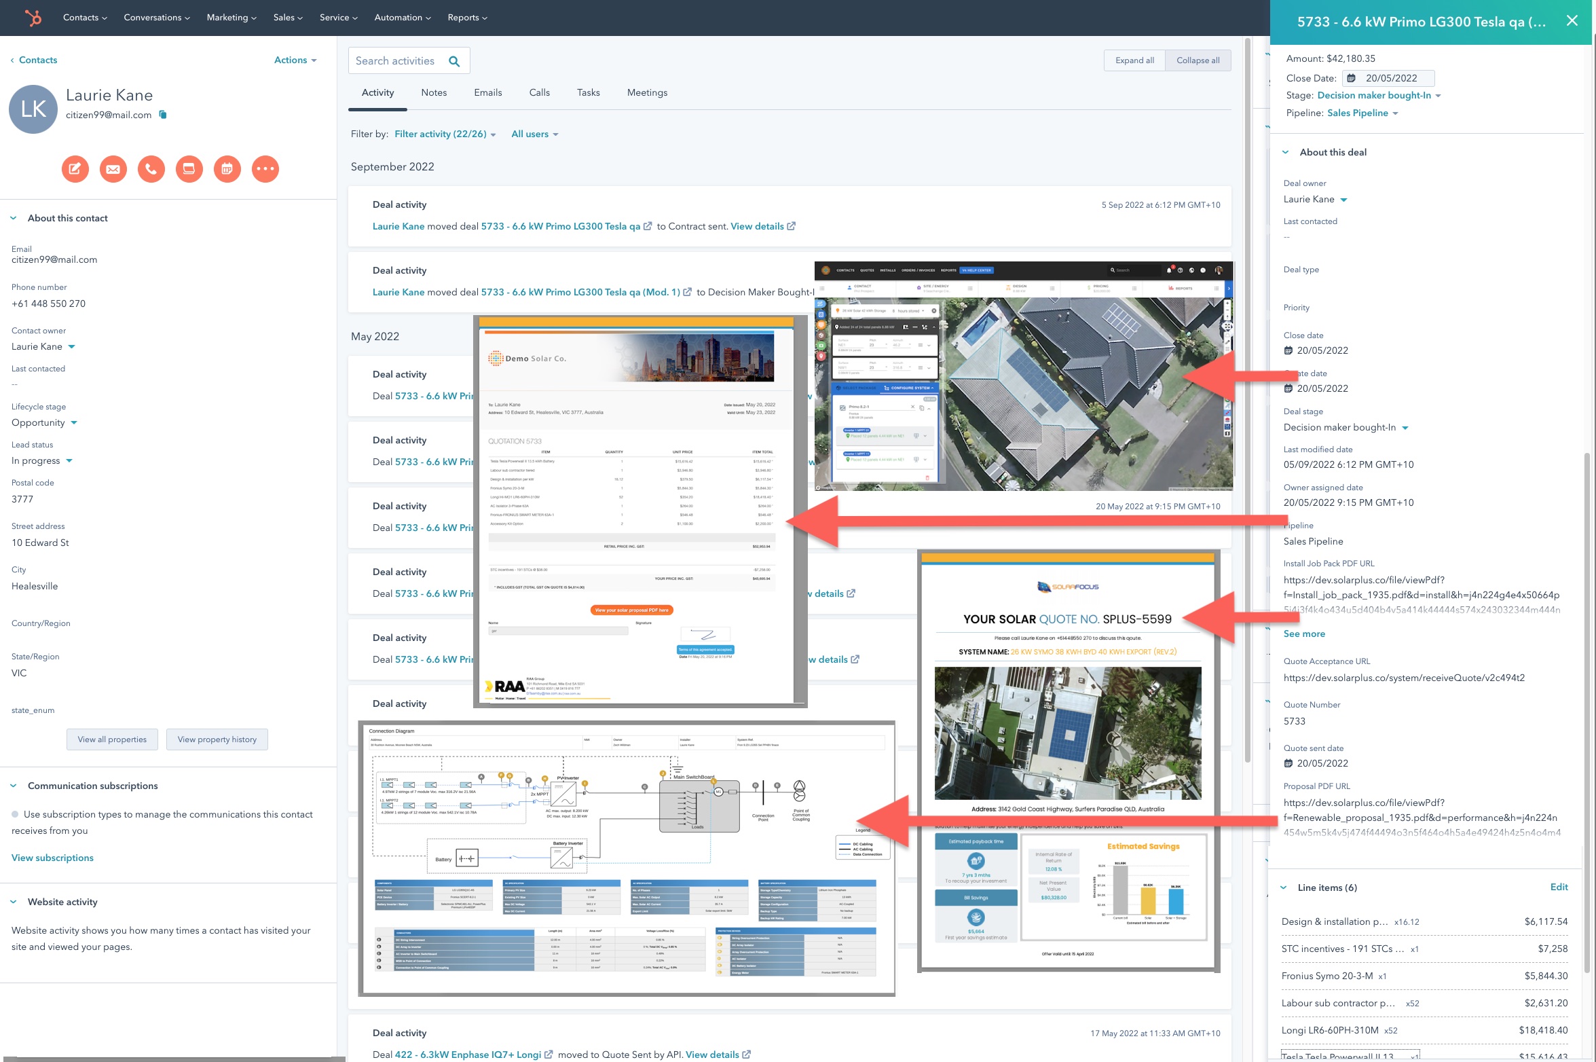
Task: Switch to the Calls tab
Action: [x=540, y=92]
